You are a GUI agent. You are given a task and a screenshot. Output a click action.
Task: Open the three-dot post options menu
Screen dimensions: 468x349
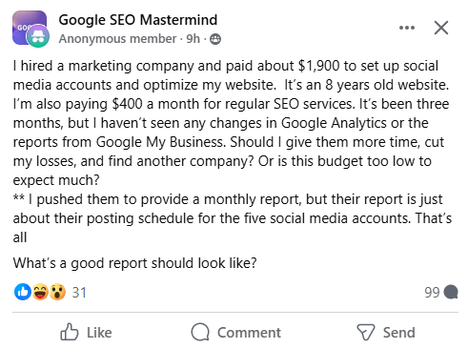[x=407, y=28]
